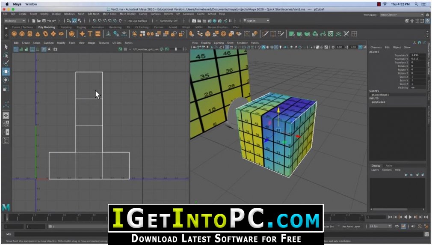
Task: Open the No Anim Layer dropdown
Action: pos(351,227)
